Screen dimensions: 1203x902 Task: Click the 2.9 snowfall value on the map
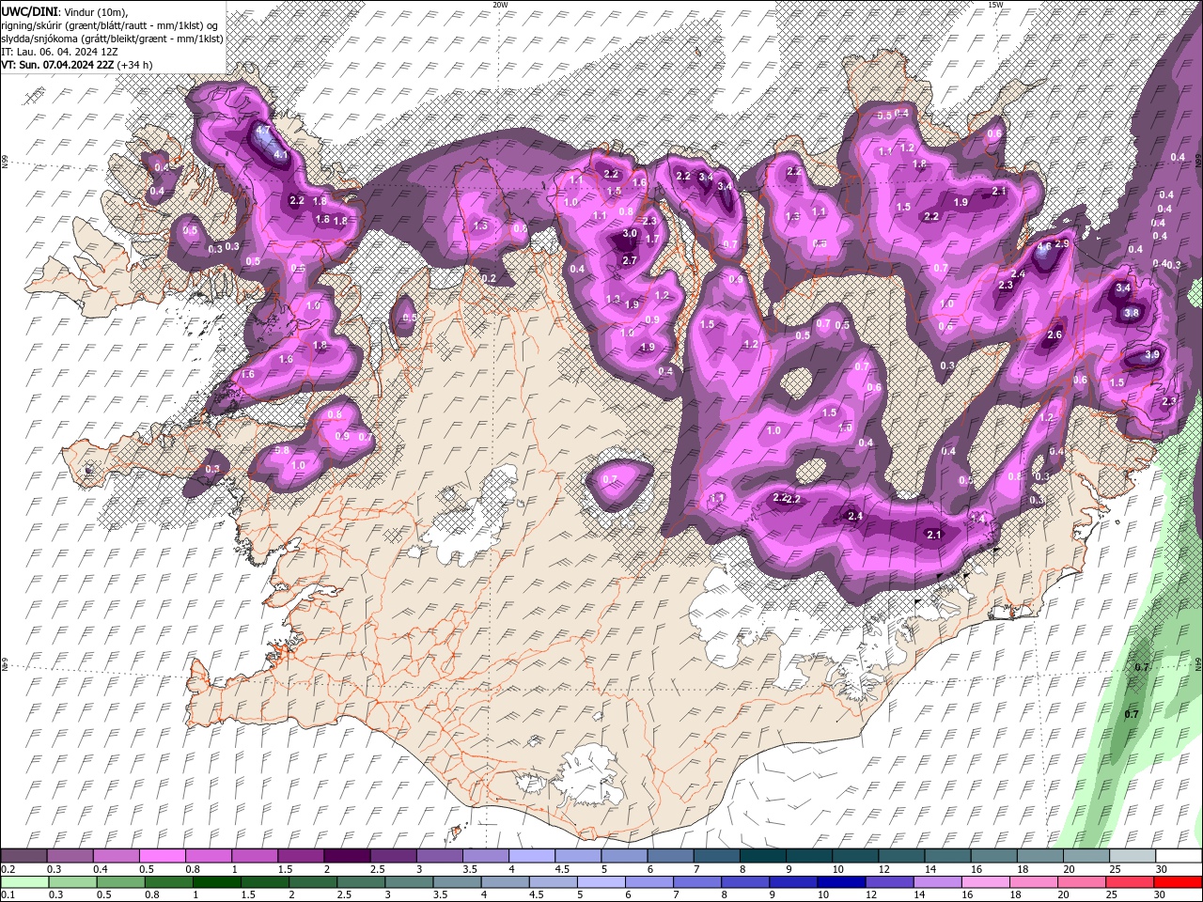(x=1062, y=243)
